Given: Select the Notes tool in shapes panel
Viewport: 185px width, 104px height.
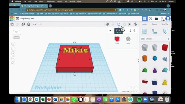Looking at the screenshot, I should tap(165, 31).
